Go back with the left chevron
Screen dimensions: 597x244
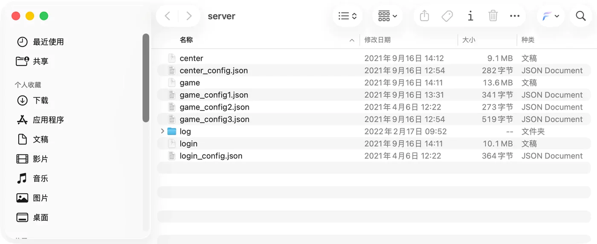pyautogui.click(x=167, y=16)
